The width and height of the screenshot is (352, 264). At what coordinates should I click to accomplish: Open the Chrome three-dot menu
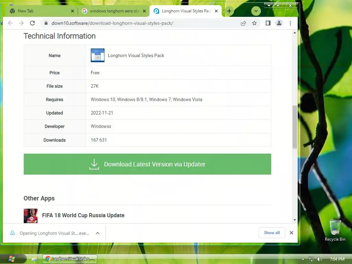(x=290, y=23)
